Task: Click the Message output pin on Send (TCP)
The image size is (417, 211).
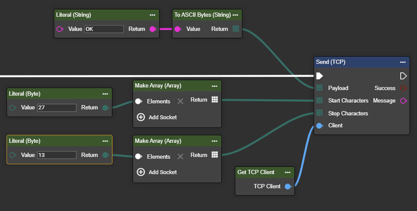Action: [403, 101]
